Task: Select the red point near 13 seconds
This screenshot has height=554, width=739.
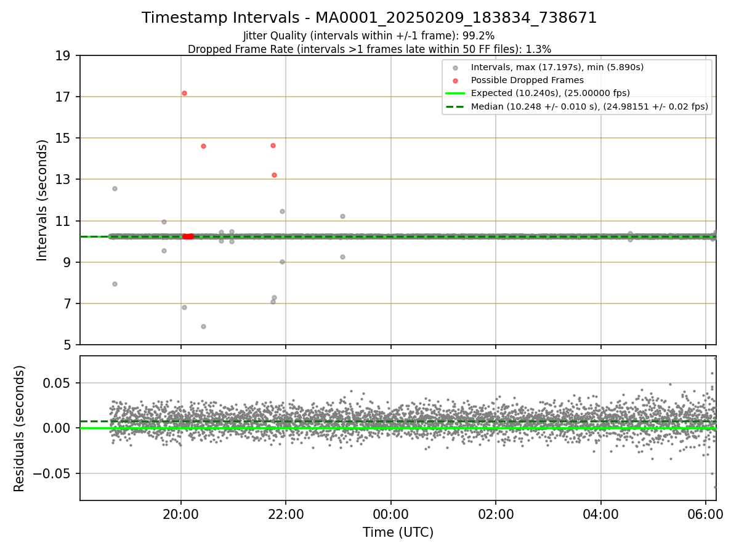Action: 274,175
